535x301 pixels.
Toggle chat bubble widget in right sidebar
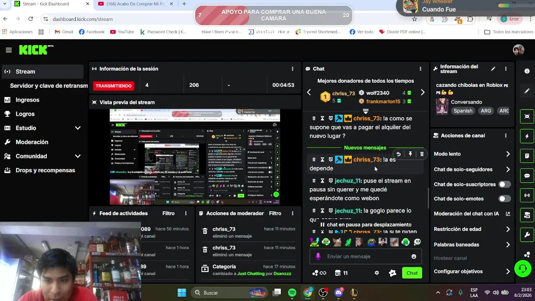527,176
